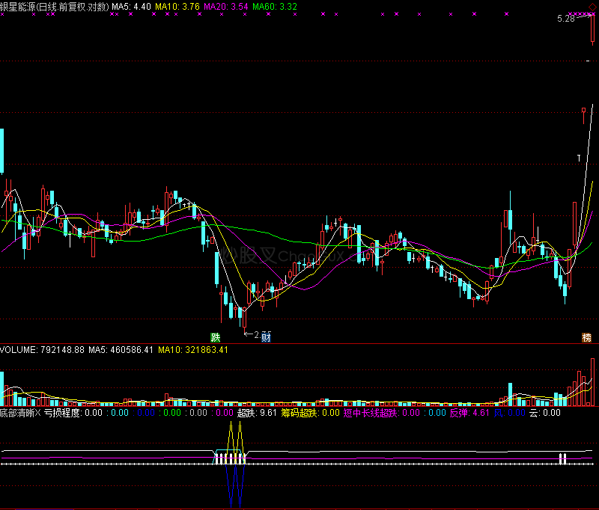Select the MA20: 3.54 label
Viewport: 599px width, 510px height.
(x=226, y=7)
